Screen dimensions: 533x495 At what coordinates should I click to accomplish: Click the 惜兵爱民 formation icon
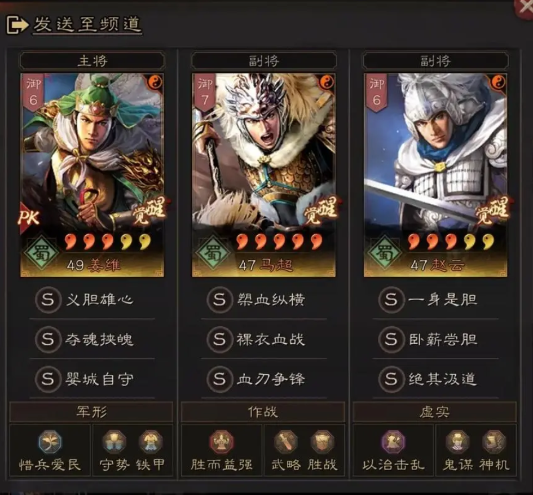pyautogui.click(x=50, y=442)
